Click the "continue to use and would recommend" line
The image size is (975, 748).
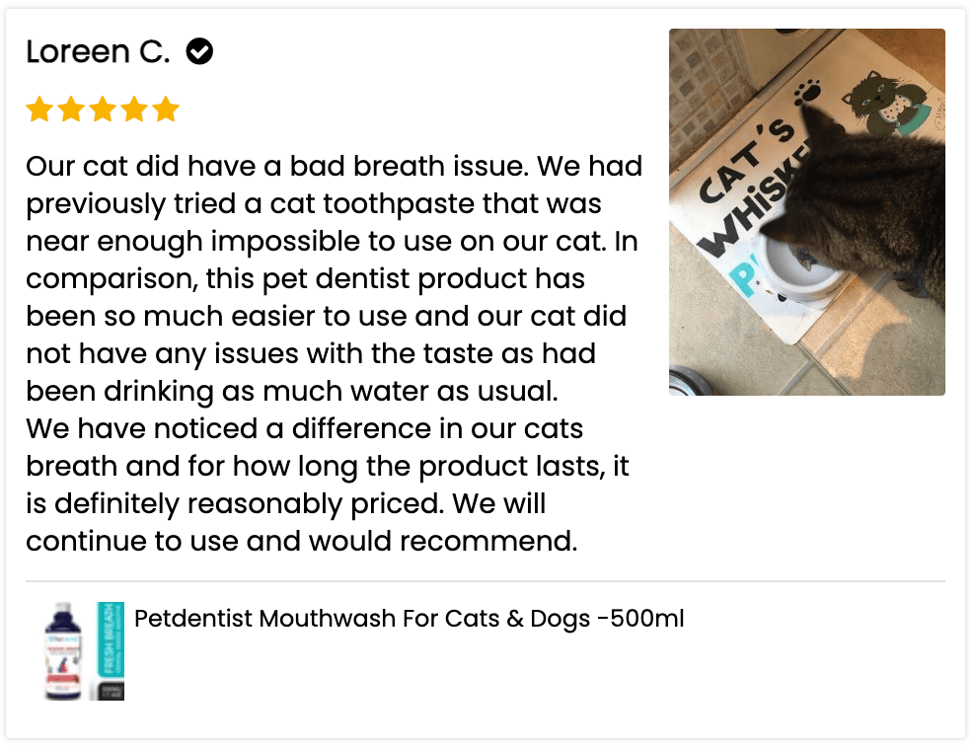301,542
